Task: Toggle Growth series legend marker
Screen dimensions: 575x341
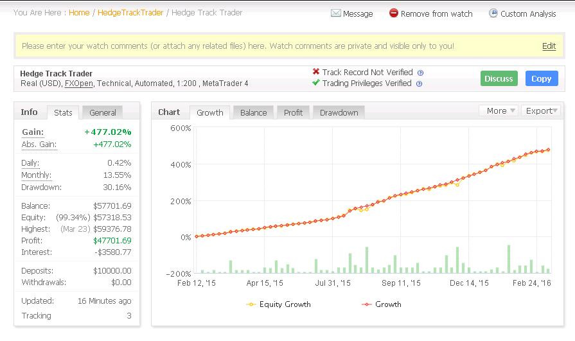Action: coord(367,304)
